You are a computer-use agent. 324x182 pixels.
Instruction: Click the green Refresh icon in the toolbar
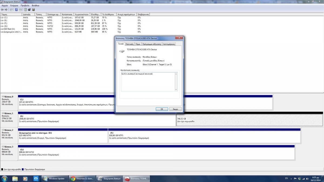[x=25, y=10]
